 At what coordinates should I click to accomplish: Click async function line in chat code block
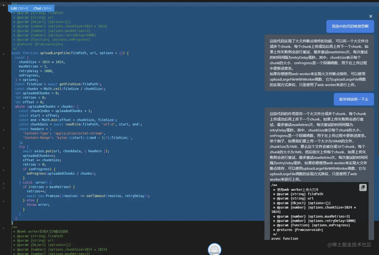click(x=285, y=239)
